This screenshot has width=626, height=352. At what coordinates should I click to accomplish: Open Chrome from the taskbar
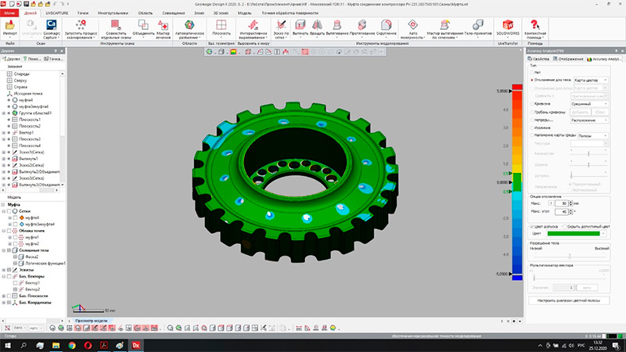pos(72,346)
